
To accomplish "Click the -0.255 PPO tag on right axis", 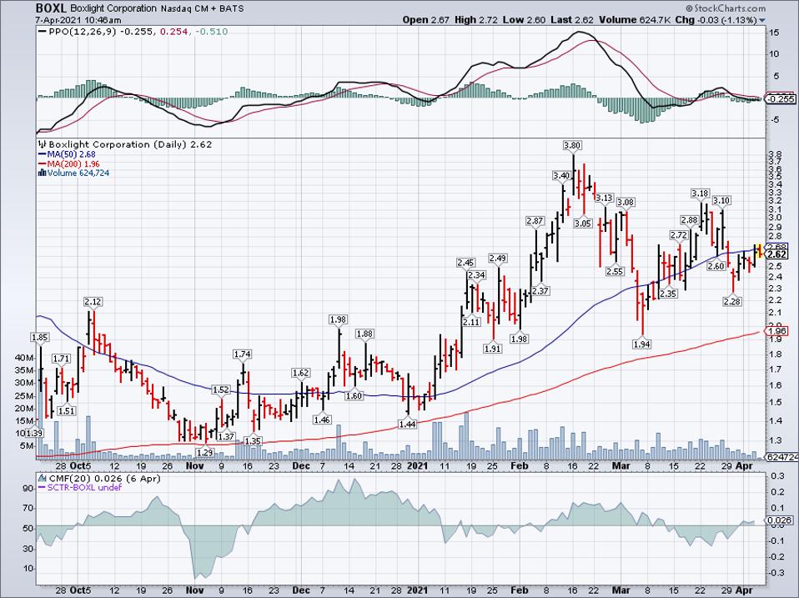I will click(780, 99).
